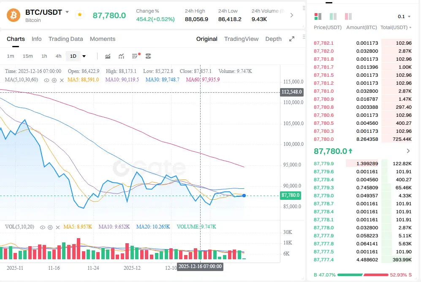Toggle the favorite star for BTC/USDT
The height and width of the screenshot is (282, 421).
click(80, 14)
